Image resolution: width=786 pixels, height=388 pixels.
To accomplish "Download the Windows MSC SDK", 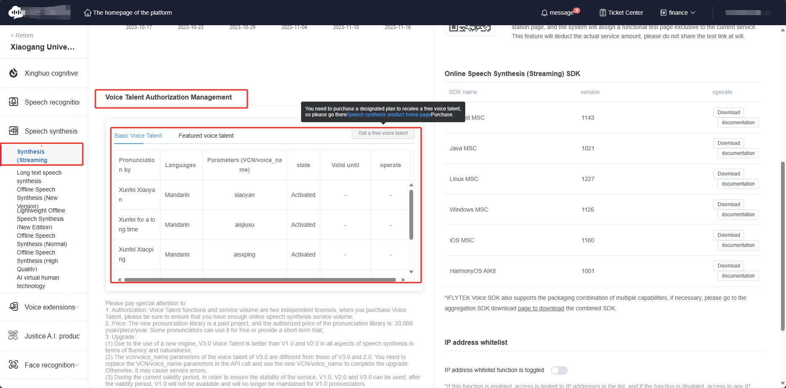I will tap(728, 204).
